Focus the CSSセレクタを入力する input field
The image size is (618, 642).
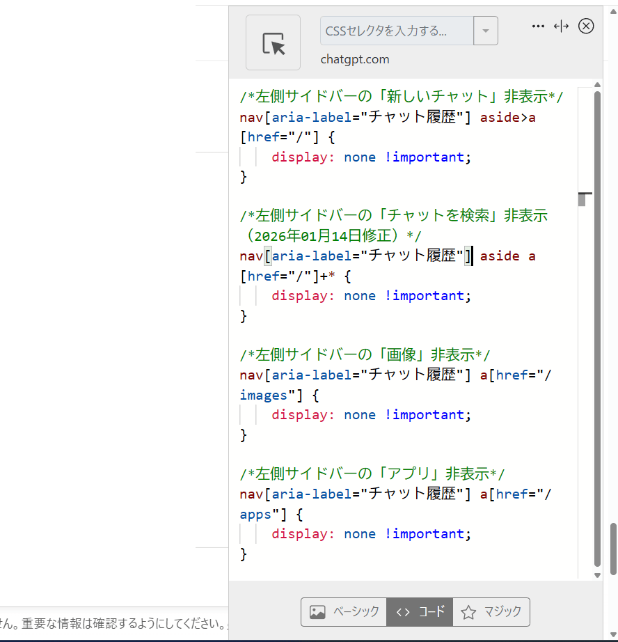click(396, 31)
